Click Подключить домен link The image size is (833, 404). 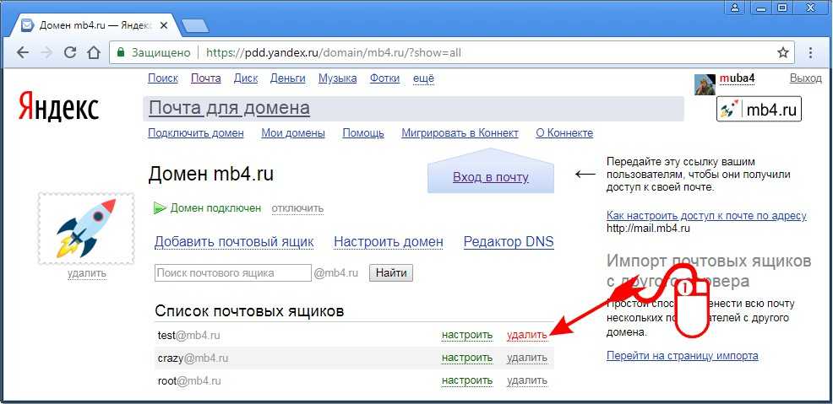point(195,133)
